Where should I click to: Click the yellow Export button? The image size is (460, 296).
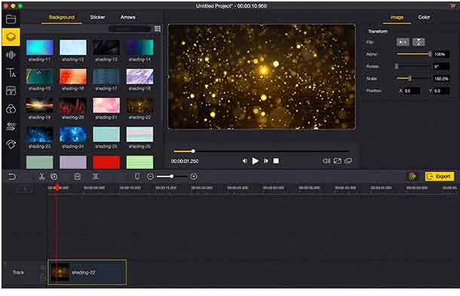pyautogui.click(x=440, y=176)
